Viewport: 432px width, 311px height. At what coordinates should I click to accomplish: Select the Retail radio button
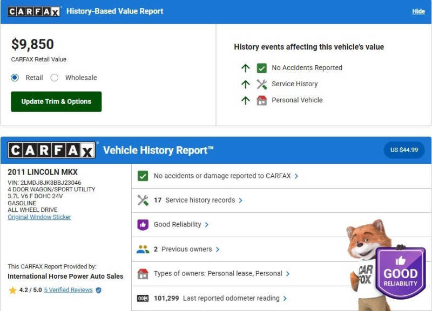click(x=15, y=78)
